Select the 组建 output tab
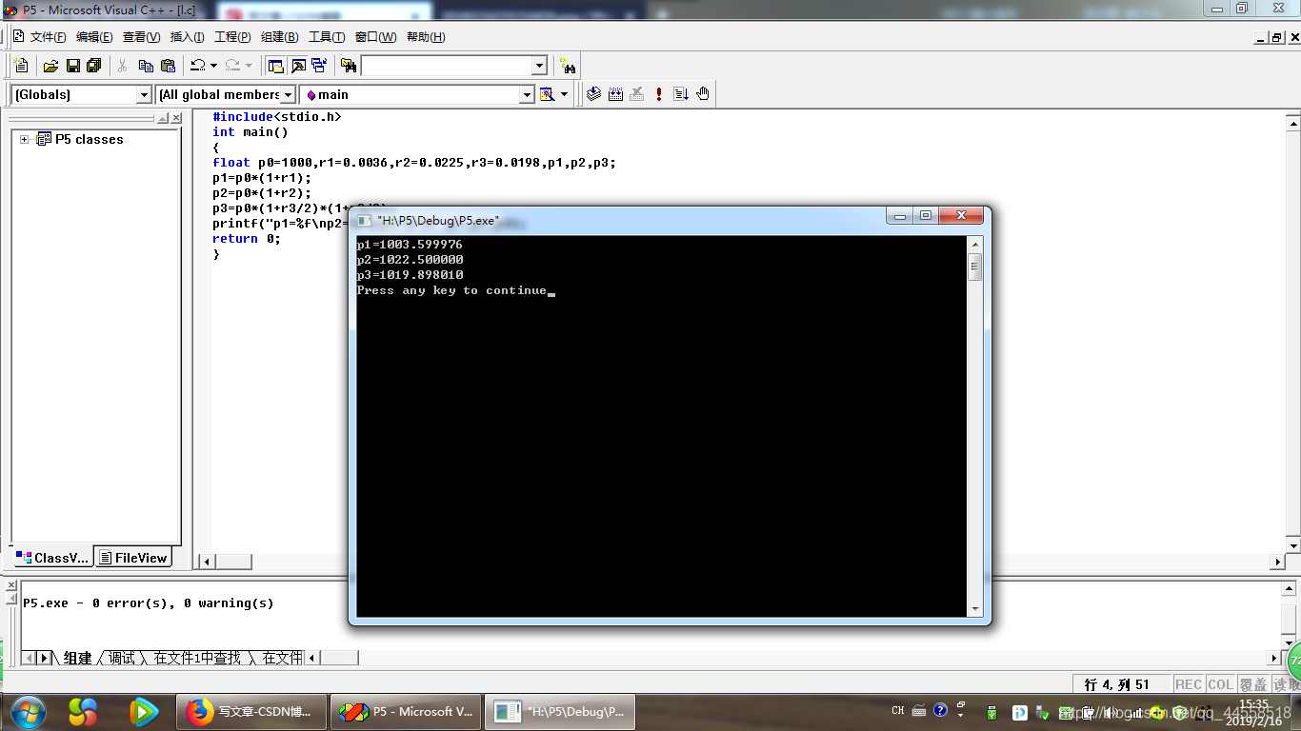Screen dimensions: 1301x731 click(x=78, y=658)
